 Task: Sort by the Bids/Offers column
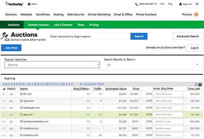(x=82, y=89)
